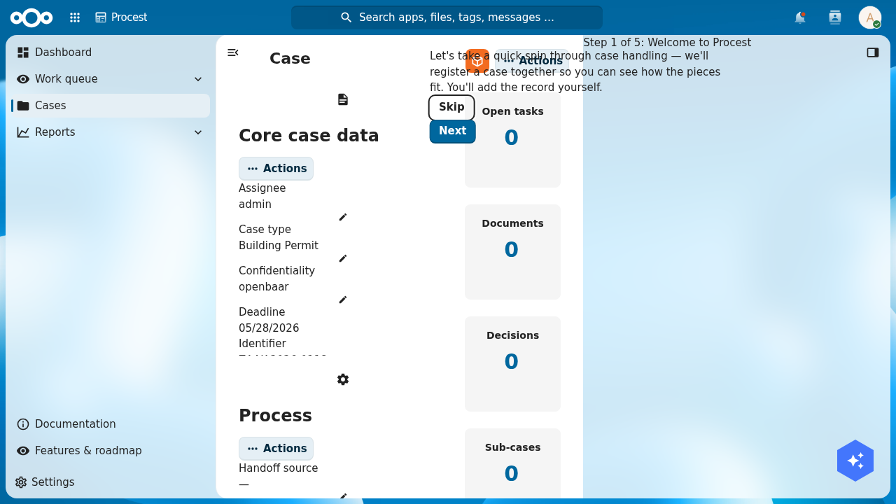Click the Procest app icon in header

pos(101,17)
